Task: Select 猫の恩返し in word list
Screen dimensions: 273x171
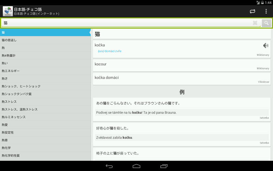Action: coord(45,40)
